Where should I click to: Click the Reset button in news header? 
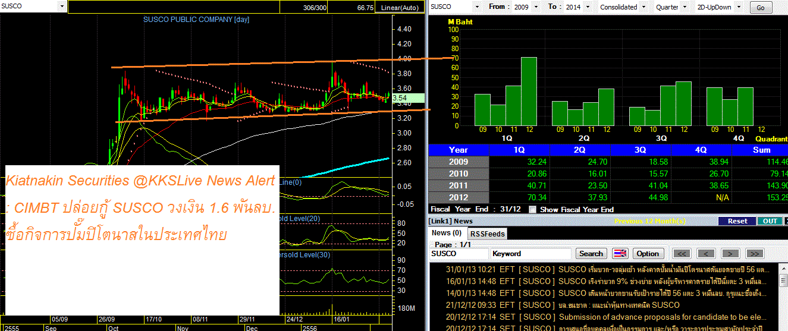click(x=737, y=221)
